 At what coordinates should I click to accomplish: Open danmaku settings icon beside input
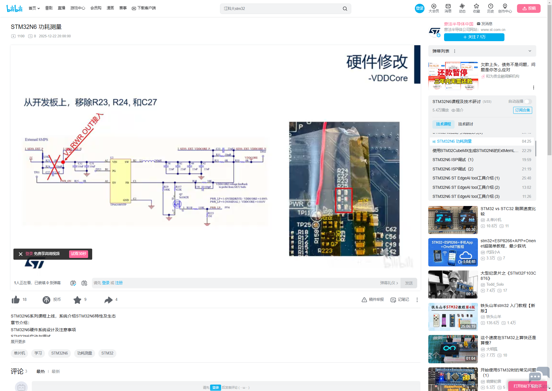84,283
